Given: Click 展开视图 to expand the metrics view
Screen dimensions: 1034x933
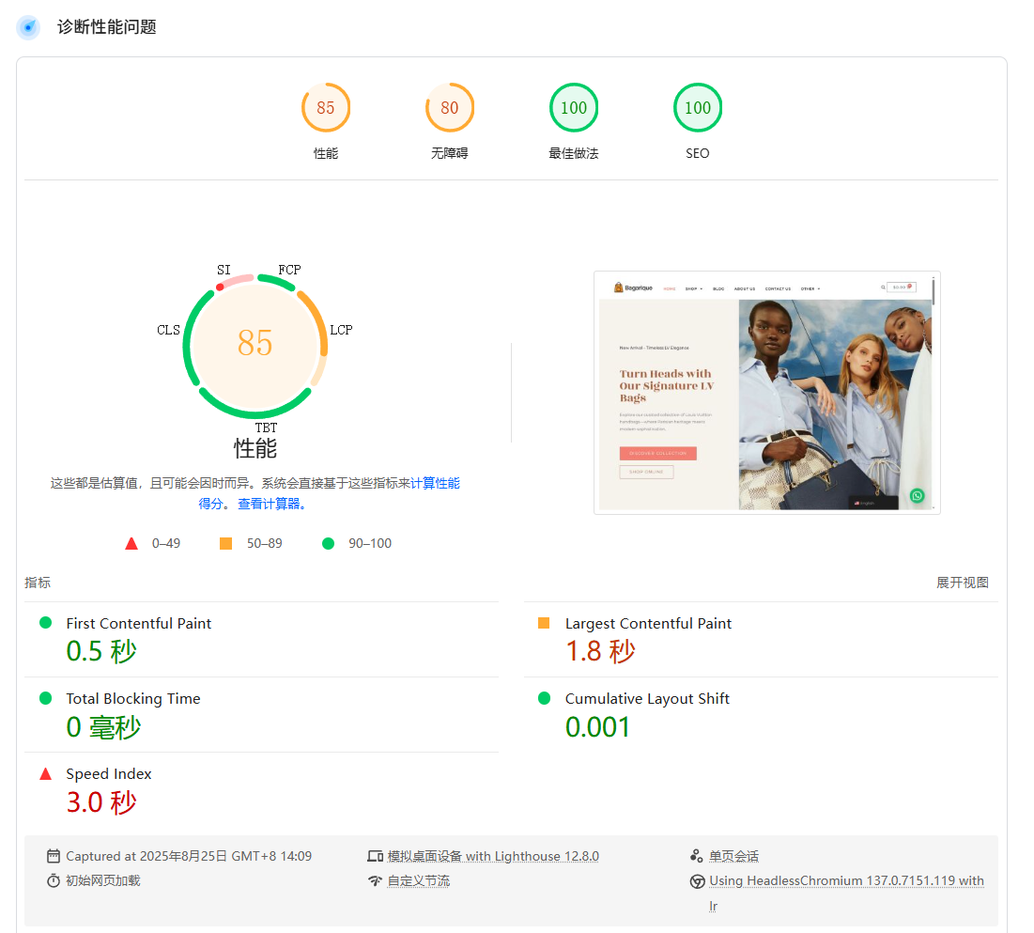Looking at the screenshot, I should [x=962, y=583].
